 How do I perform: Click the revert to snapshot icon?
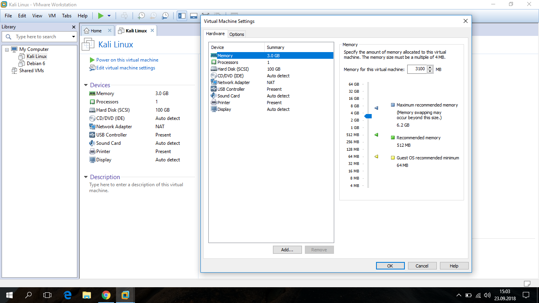click(x=153, y=16)
